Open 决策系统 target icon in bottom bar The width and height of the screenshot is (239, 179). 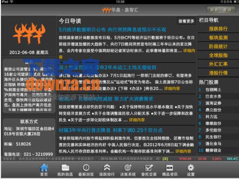pyautogui.click(x=128, y=168)
